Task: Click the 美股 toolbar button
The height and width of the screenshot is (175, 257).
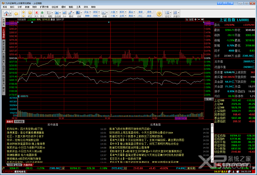Action: (x=149, y=16)
